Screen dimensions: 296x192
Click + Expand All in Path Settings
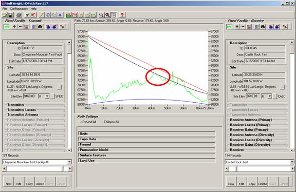[88, 122]
